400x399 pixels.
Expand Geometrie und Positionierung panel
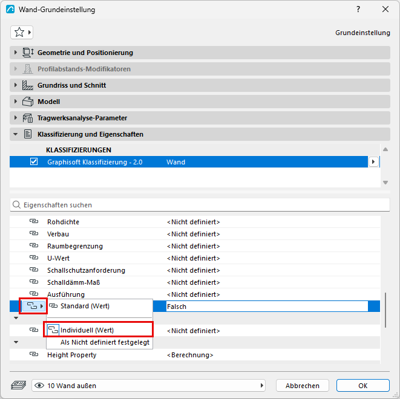tap(16, 53)
